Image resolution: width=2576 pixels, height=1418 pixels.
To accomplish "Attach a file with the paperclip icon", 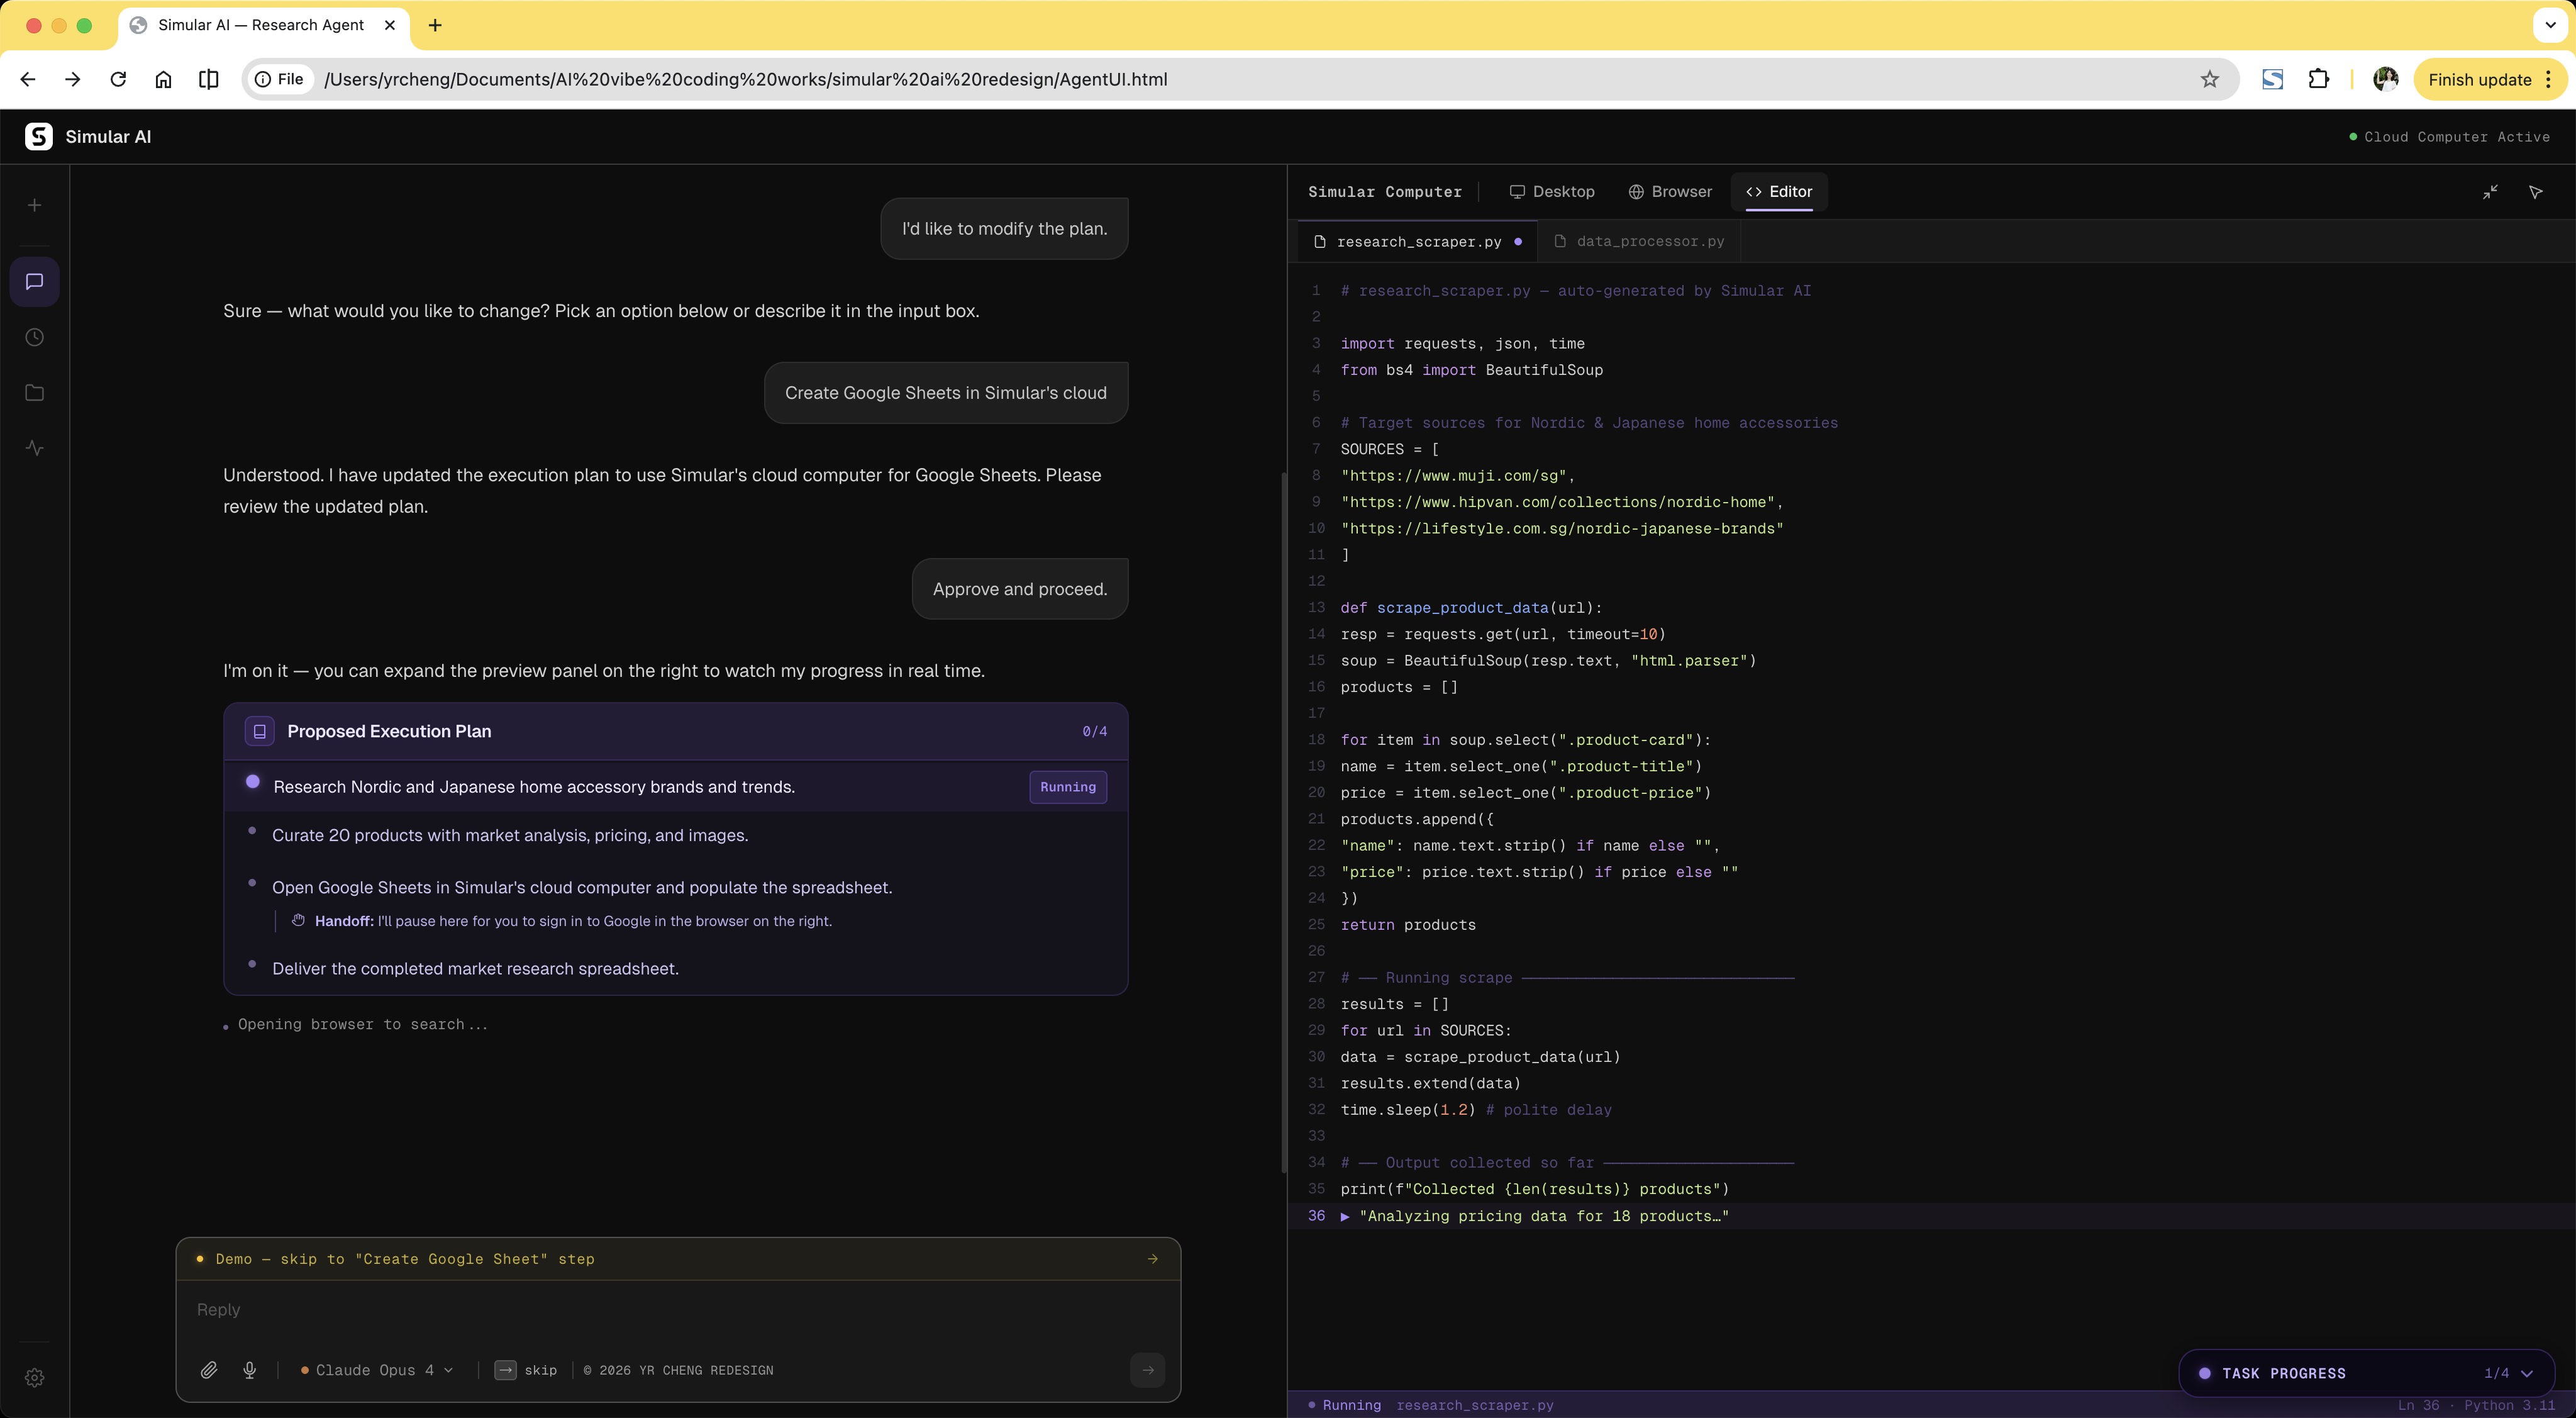I will 209,1370.
